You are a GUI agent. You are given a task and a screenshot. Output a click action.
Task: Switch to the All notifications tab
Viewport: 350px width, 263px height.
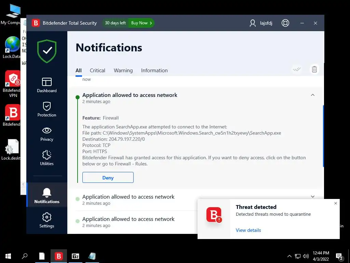pos(79,71)
